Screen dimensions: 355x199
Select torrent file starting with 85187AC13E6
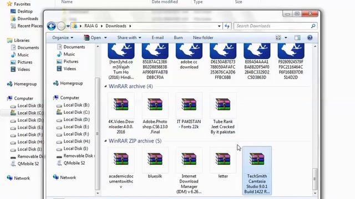[x=155, y=61]
